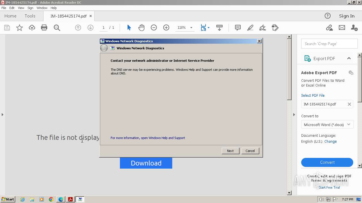Screen dimensions: 362x203
Task: Click the Search 'Crop Page' field
Action: click(x=329, y=44)
